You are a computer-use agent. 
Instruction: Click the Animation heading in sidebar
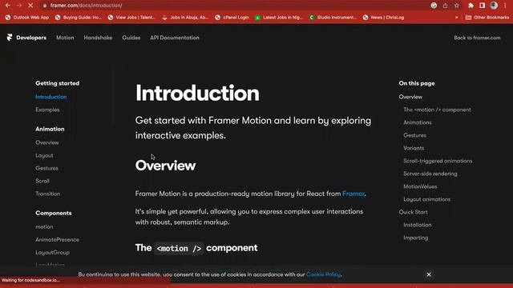(x=50, y=129)
